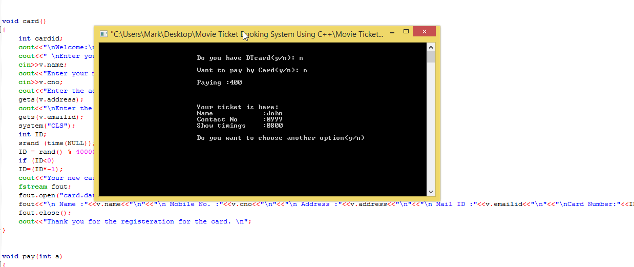Click the "ID=(ID*-1);" code line

point(40,169)
